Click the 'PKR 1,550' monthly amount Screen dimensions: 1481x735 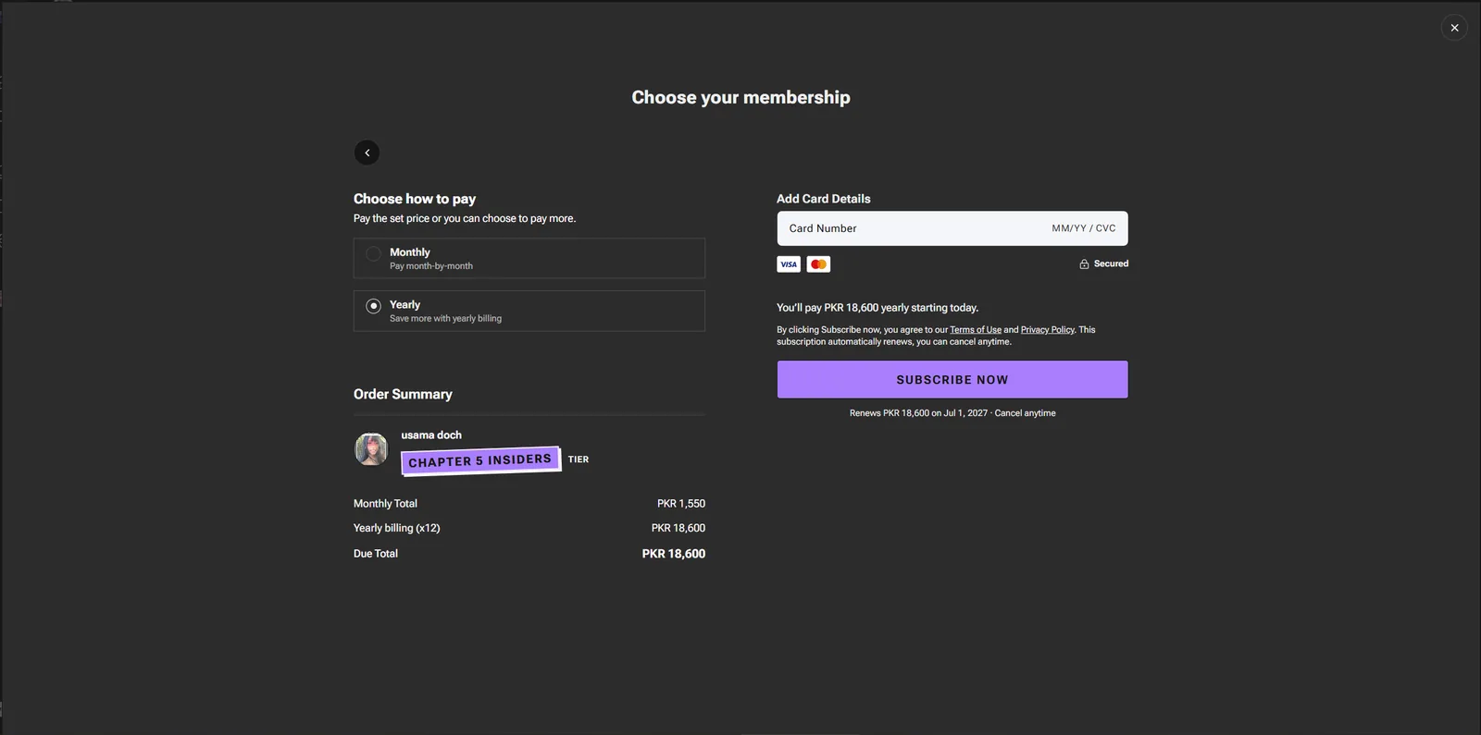click(x=681, y=504)
